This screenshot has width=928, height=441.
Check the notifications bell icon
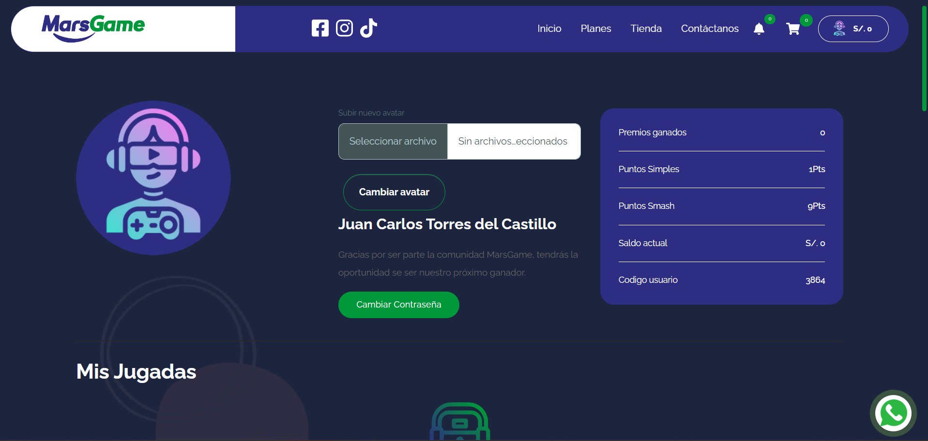[x=759, y=29]
